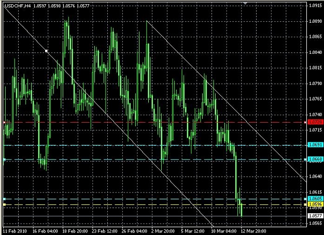Click the 26 Feb 04:00 time label

click(x=134, y=231)
